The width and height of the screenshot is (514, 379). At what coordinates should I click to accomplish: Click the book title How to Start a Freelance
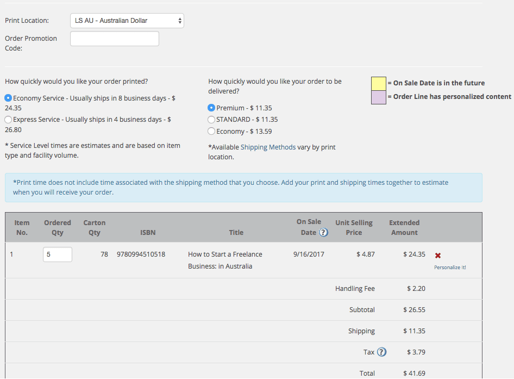(x=225, y=254)
